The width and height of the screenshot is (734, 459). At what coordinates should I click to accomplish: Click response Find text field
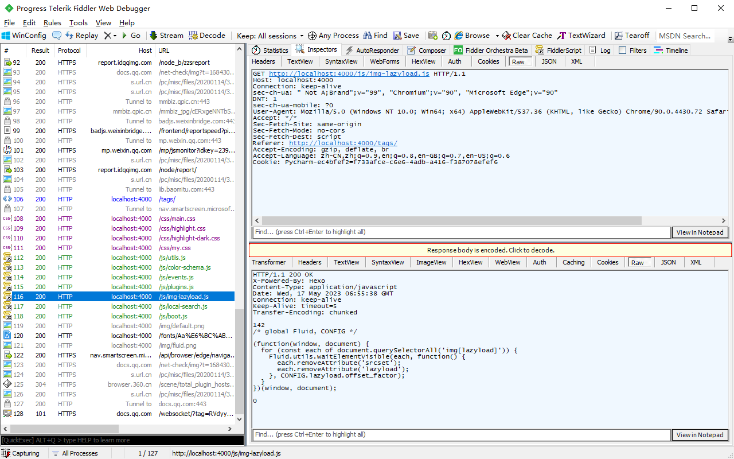[x=462, y=435]
